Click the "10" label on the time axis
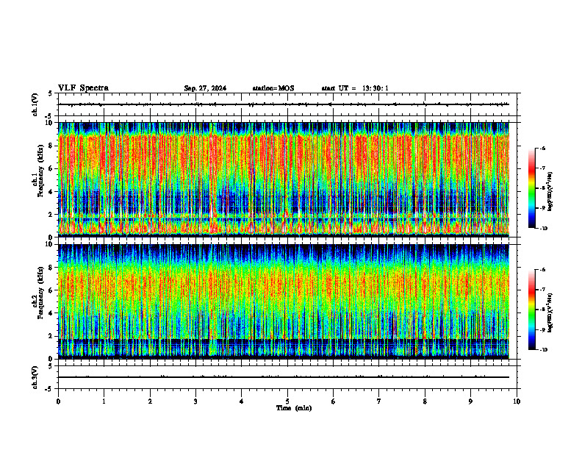582x450 pixels. 517,401
